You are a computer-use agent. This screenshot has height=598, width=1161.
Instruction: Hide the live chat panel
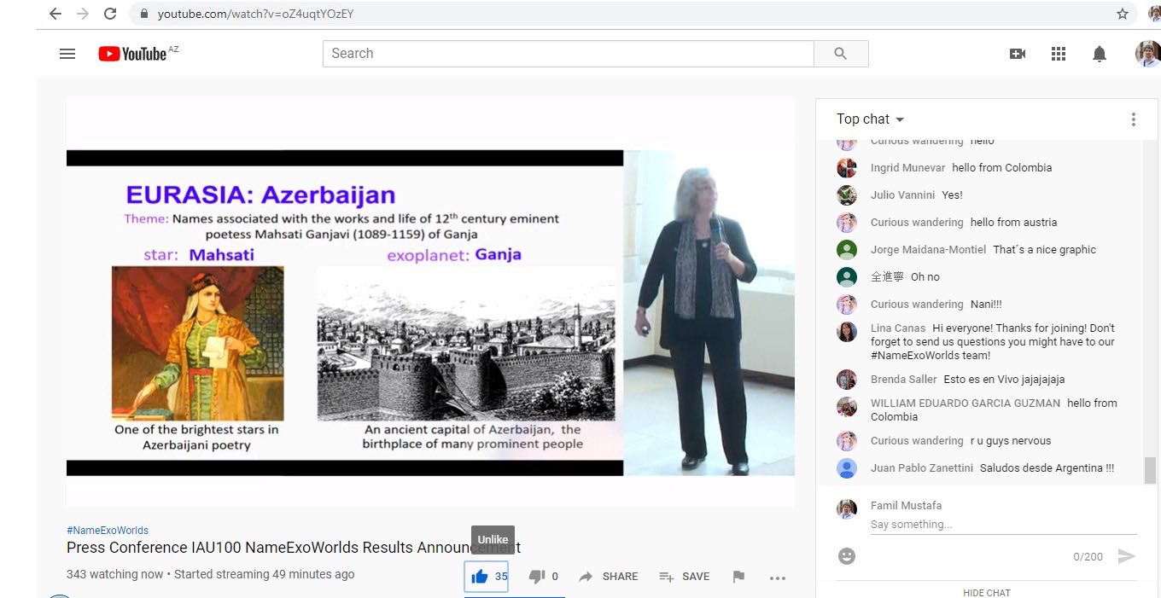[986, 592]
